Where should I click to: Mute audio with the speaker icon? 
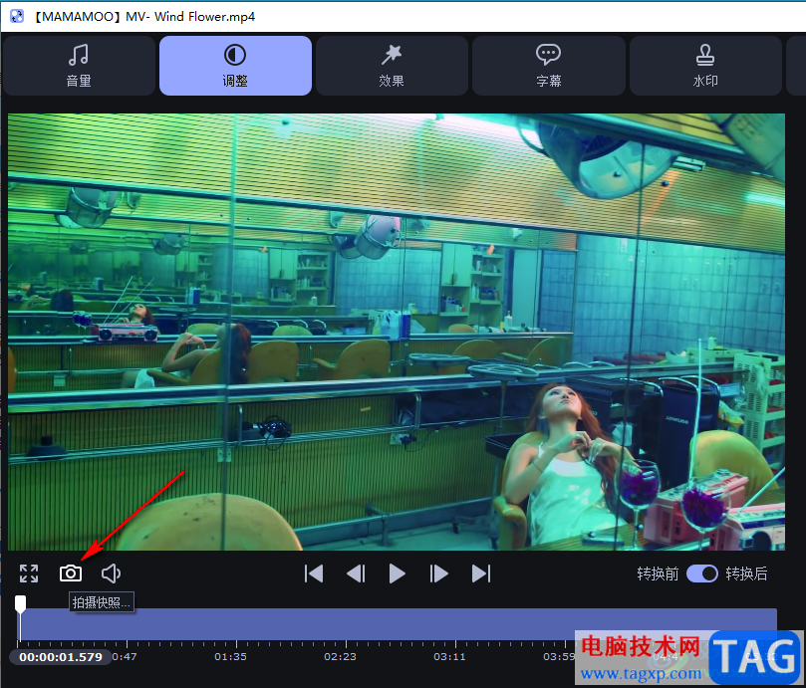(x=111, y=573)
